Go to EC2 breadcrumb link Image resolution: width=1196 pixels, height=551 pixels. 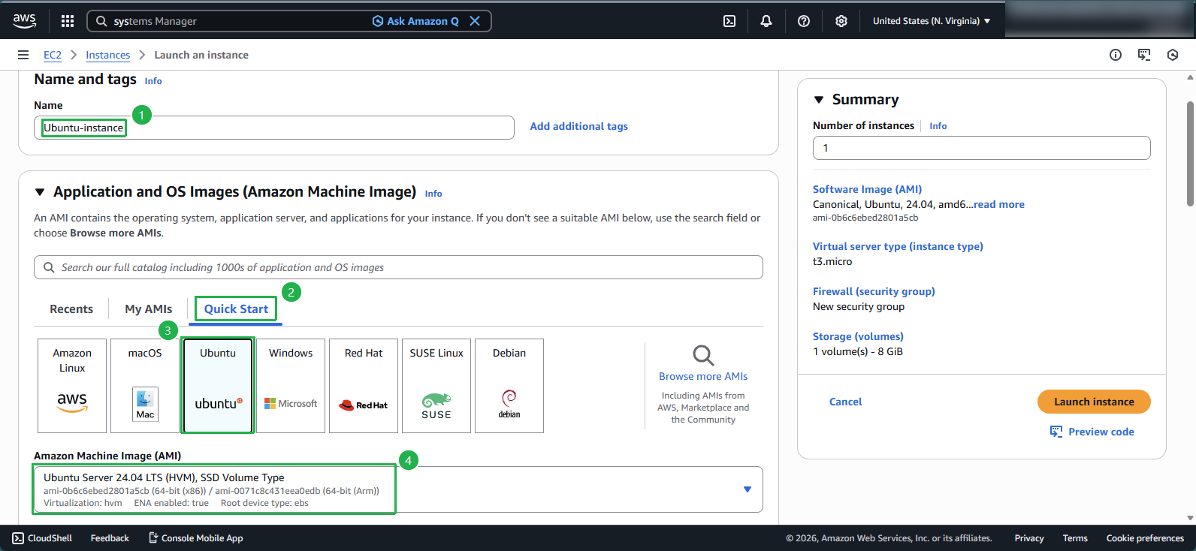[53, 55]
